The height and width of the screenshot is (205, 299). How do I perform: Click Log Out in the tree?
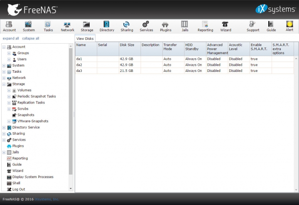19,189
